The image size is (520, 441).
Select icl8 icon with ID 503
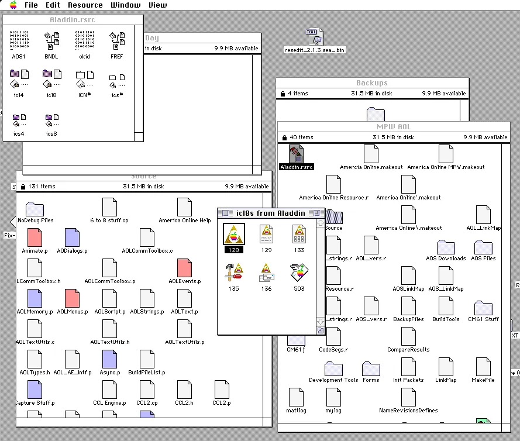[299, 273]
